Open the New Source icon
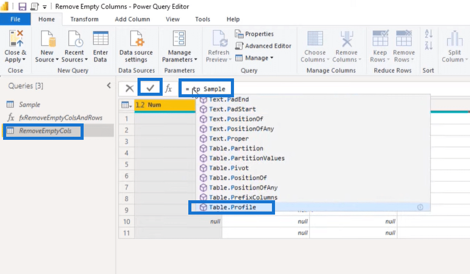Image resolution: width=470 pixels, height=274 pixels. 47,39
